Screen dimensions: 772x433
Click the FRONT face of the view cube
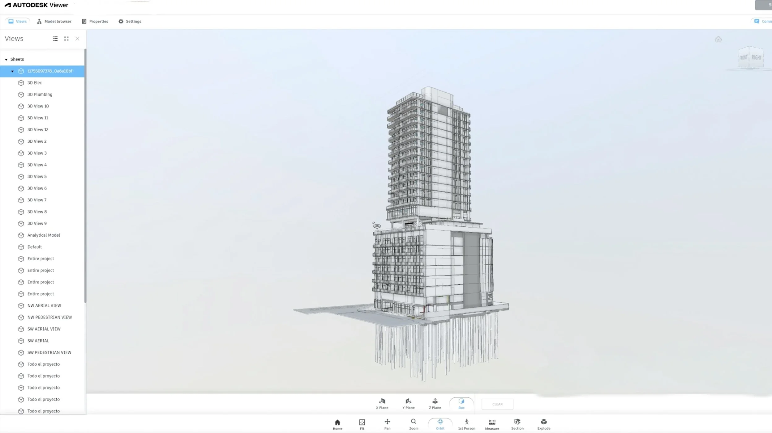[743, 57]
